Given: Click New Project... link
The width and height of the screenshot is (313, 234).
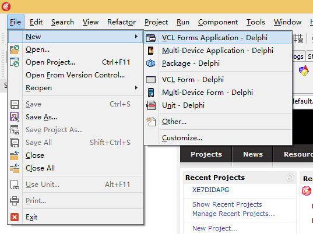Looking at the screenshot, I should (x=215, y=228).
